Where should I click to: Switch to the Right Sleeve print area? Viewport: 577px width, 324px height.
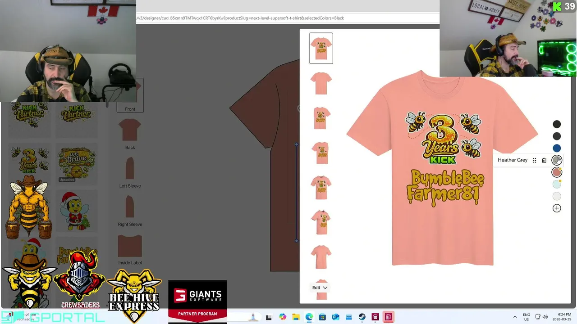pyautogui.click(x=130, y=211)
